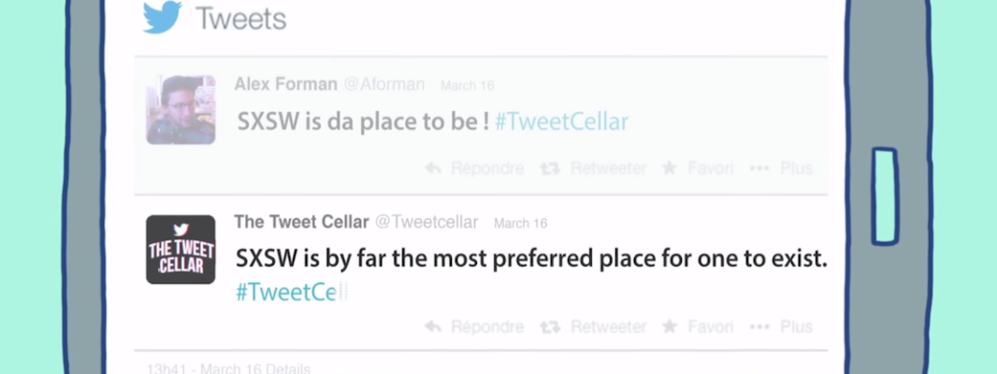Viewport: 997px width, 374px height.
Task: Click The Tweet Cellar avatar logo
Action: pyautogui.click(x=181, y=249)
